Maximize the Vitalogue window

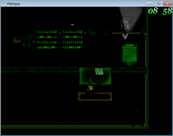point(159,4)
